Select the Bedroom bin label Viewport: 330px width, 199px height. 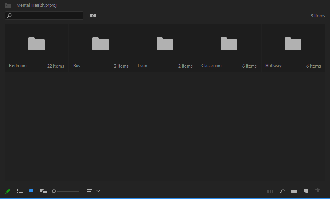click(x=18, y=66)
